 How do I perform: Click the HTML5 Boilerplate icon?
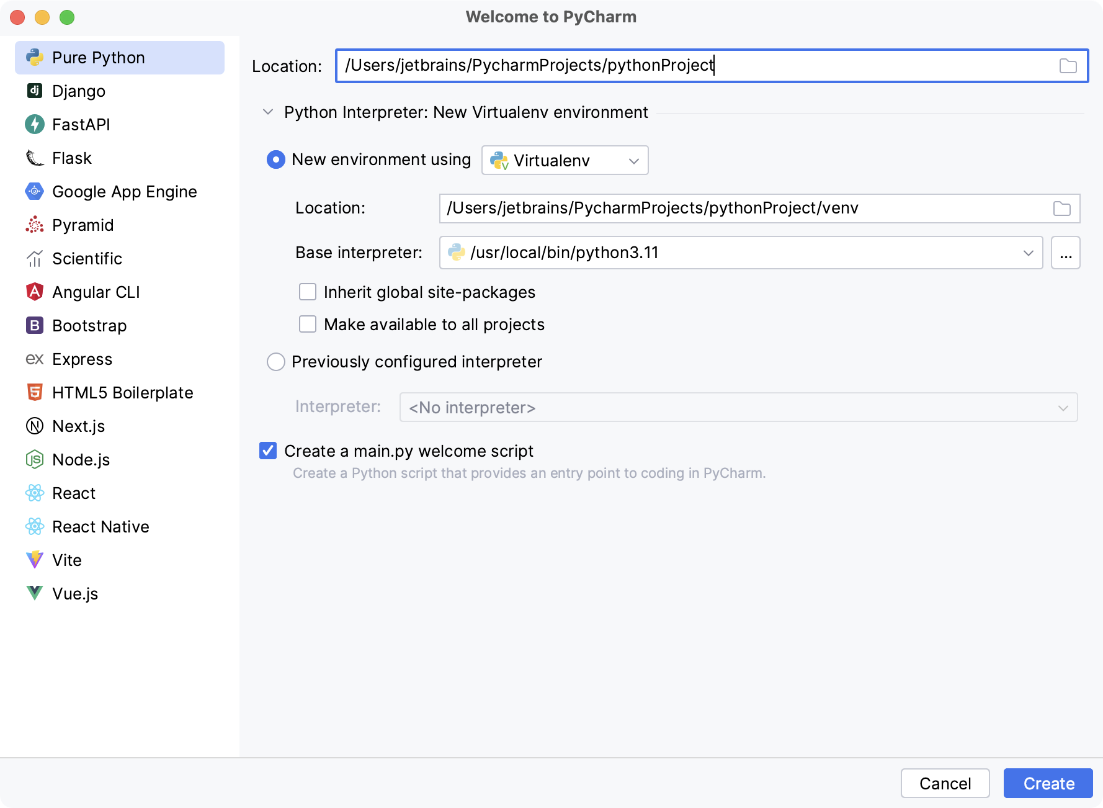point(35,393)
